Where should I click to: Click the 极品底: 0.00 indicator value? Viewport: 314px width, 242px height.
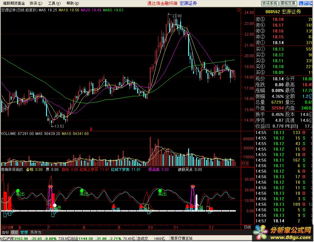(x=158, y=170)
